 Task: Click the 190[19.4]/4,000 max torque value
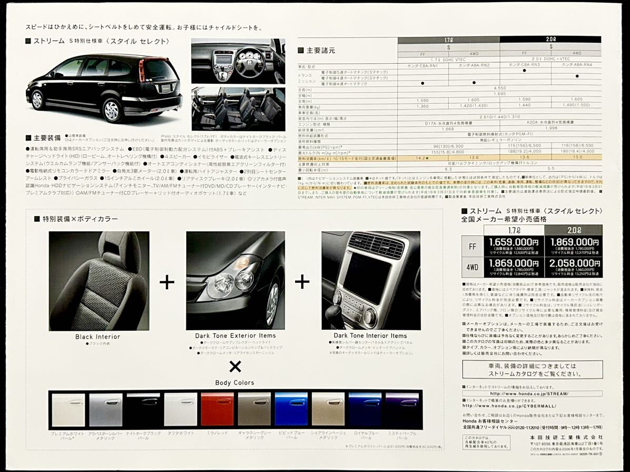[577, 151]
